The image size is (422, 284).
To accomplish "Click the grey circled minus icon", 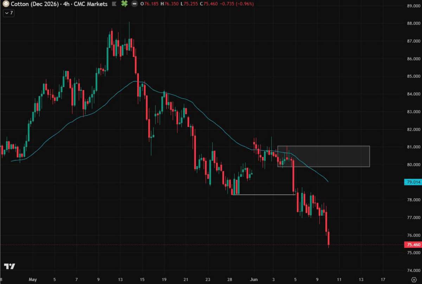I will pyautogui.click(x=134, y=4).
